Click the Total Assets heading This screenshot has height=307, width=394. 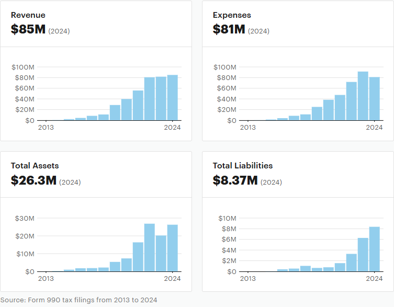coord(35,166)
